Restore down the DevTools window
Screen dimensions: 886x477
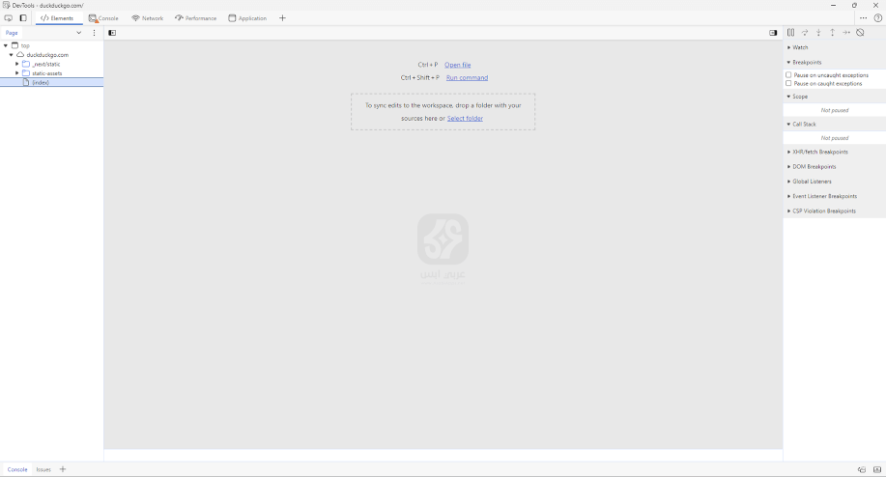coord(854,5)
